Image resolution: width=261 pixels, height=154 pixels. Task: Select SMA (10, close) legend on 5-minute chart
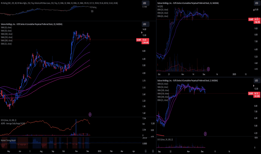point(163,84)
